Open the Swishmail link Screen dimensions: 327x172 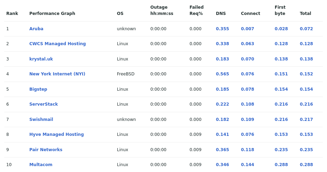41,120
